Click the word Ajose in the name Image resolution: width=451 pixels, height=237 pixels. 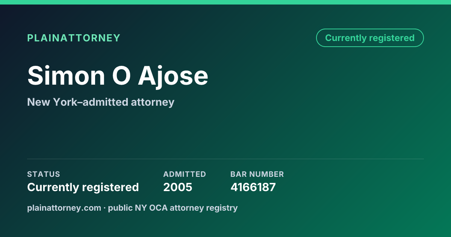click(173, 75)
